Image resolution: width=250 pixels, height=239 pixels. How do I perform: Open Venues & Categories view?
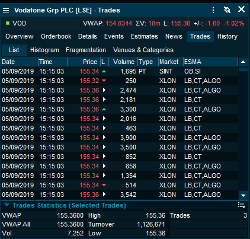pos(143,50)
